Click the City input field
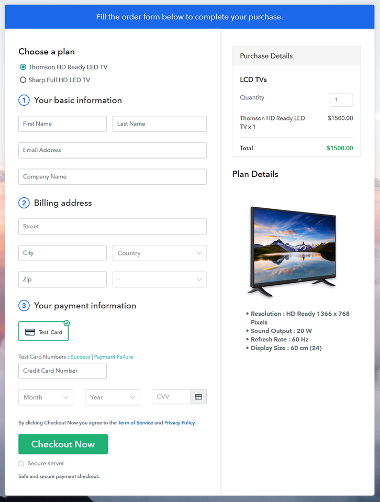 click(x=62, y=253)
